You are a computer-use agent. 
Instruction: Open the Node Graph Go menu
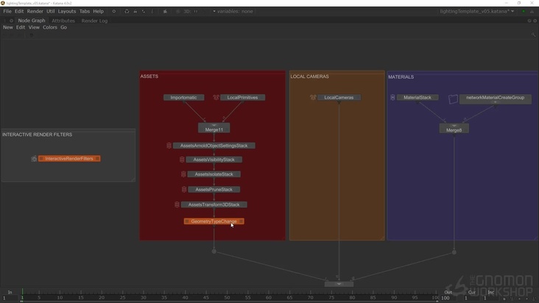coord(63,27)
